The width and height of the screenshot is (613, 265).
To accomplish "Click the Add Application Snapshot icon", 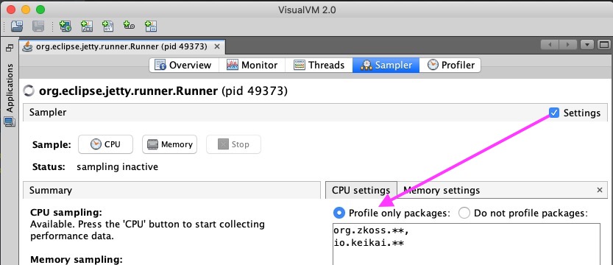I will [x=151, y=26].
